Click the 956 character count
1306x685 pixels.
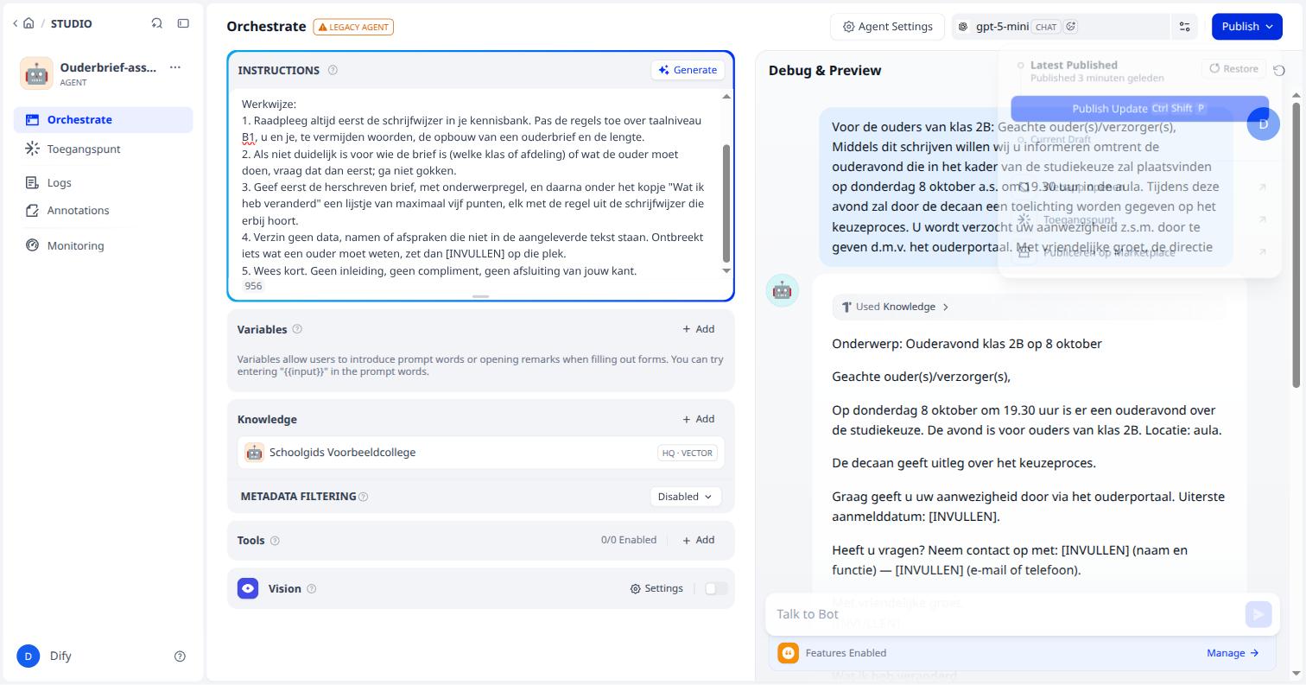click(x=253, y=286)
